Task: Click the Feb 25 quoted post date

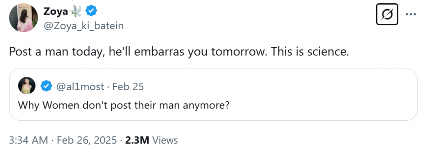Action: (x=128, y=86)
